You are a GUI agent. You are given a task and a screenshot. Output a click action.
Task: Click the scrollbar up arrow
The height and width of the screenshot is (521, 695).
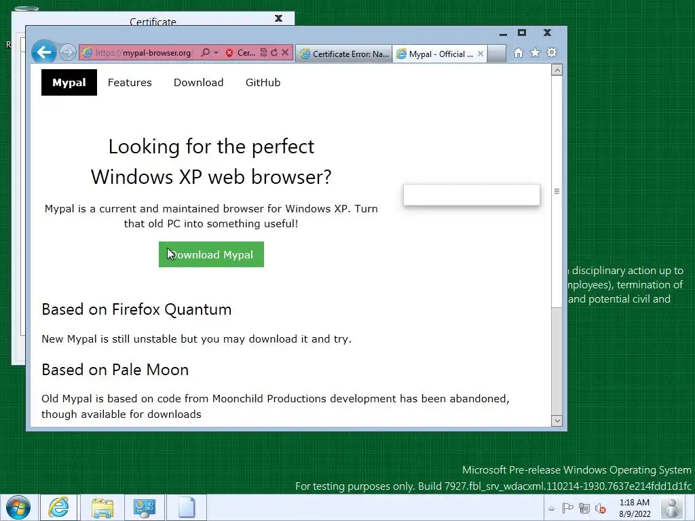coord(557,70)
